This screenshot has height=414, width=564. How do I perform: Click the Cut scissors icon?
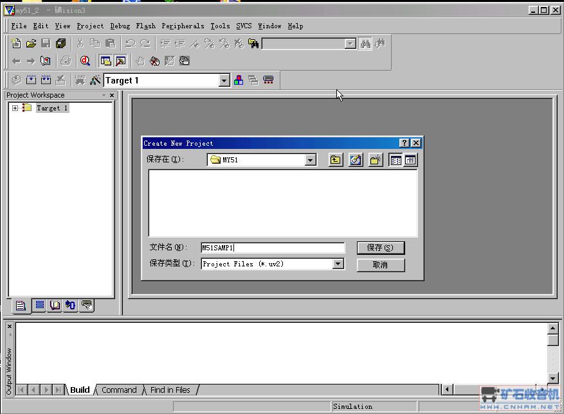[x=80, y=44]
